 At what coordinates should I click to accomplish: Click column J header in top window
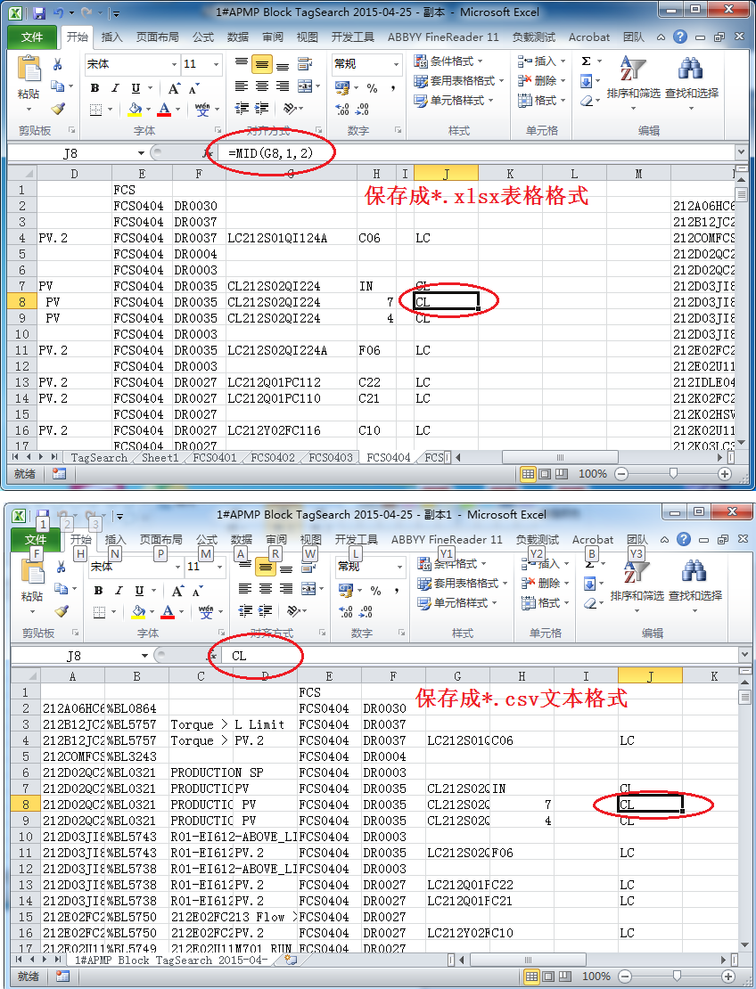coord(446,174)
